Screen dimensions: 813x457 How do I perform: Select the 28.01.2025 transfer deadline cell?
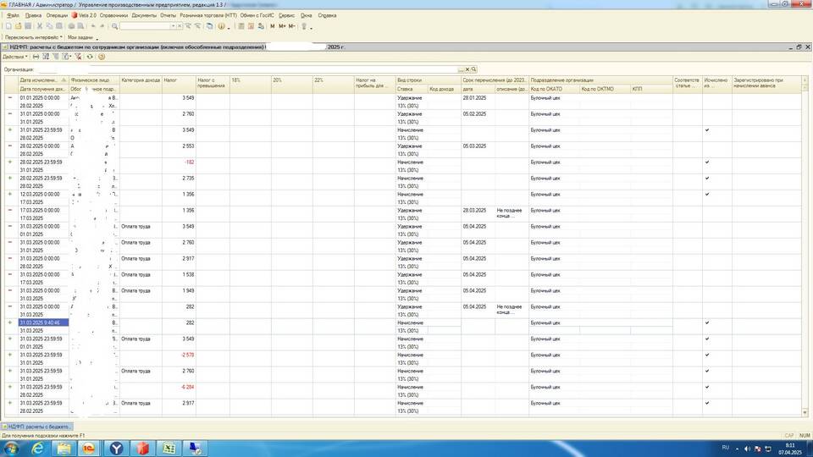click(478, 98)
